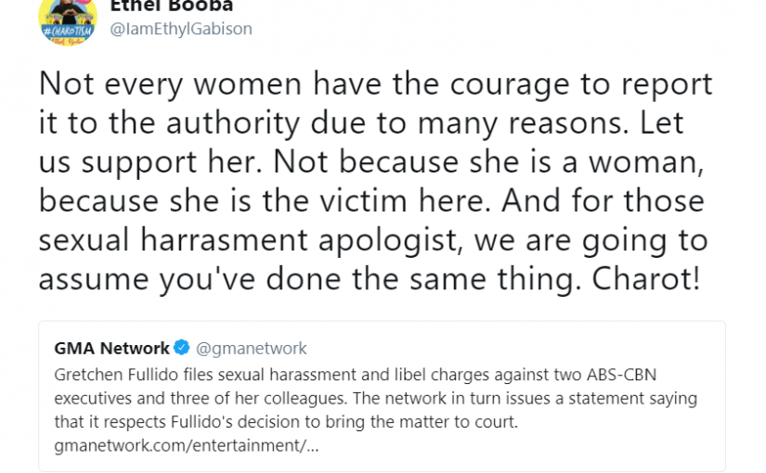Click the @gmanetwork handle

(252, 349)
